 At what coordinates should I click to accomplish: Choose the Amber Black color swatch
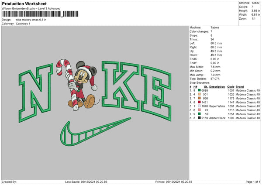[200, 118]
